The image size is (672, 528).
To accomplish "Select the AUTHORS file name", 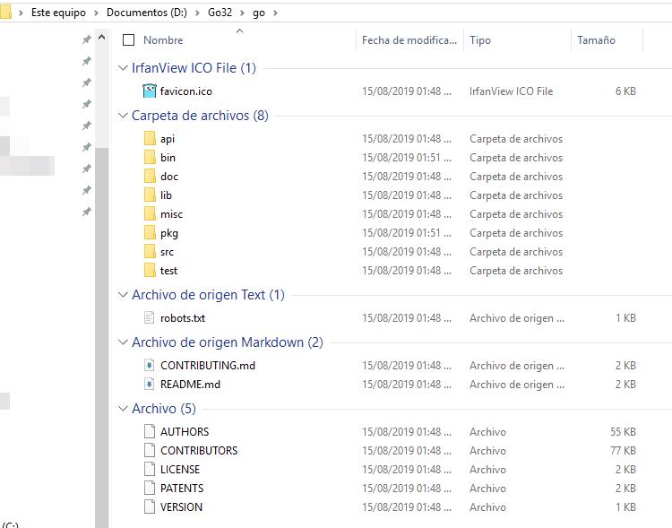I will [x=185, y=431].
